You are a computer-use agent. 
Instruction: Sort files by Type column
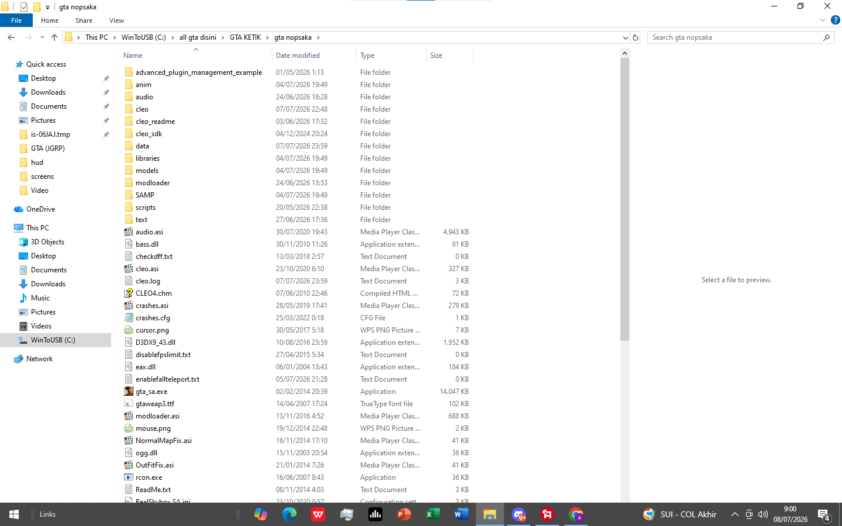391,56
